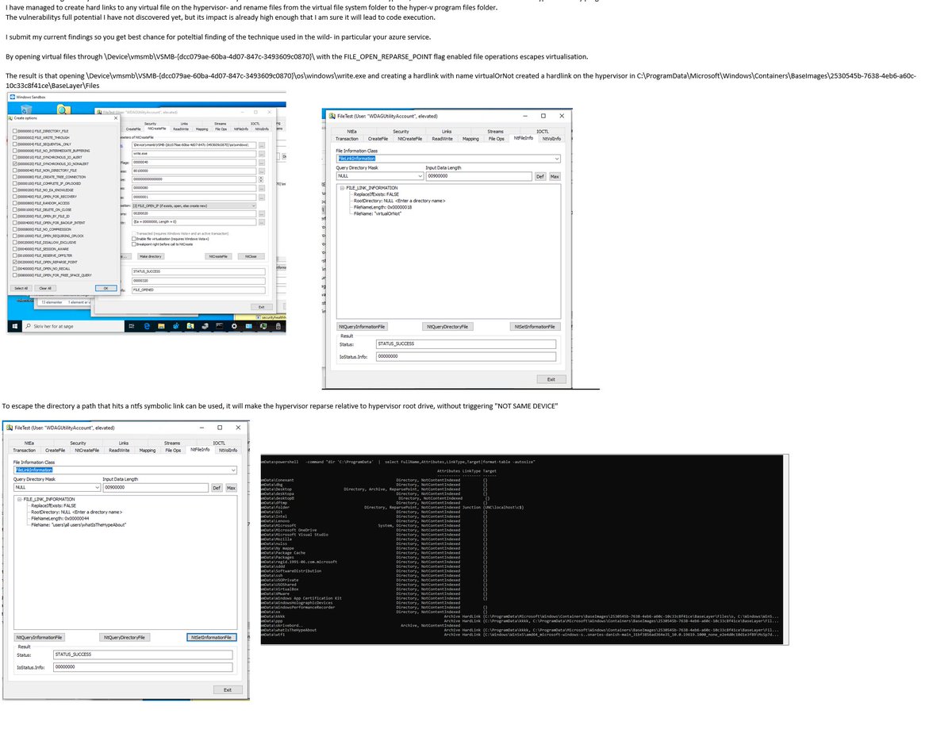The width and height of the screenshot is (952, 737).
Task: Collapse the FILE_LINK_INFORMATION node in the whatIsTheHypeAbout window
Action: tap(19, 499)
